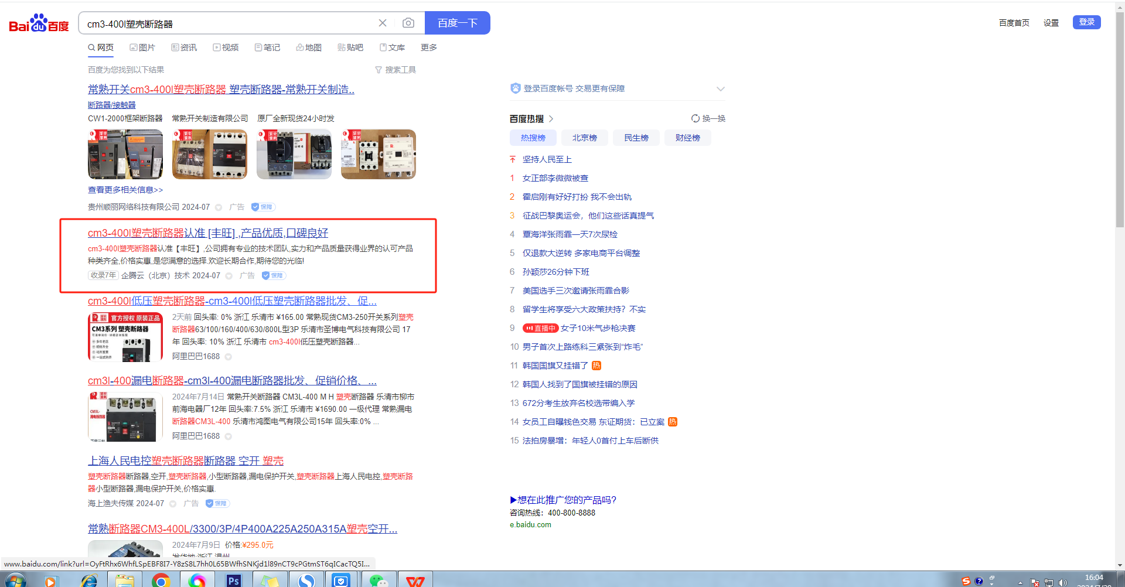Switch to the 视频 search tab

pos(226,47)
